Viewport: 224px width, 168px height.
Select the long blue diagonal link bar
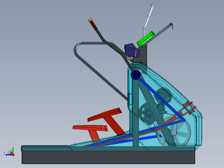162,99
